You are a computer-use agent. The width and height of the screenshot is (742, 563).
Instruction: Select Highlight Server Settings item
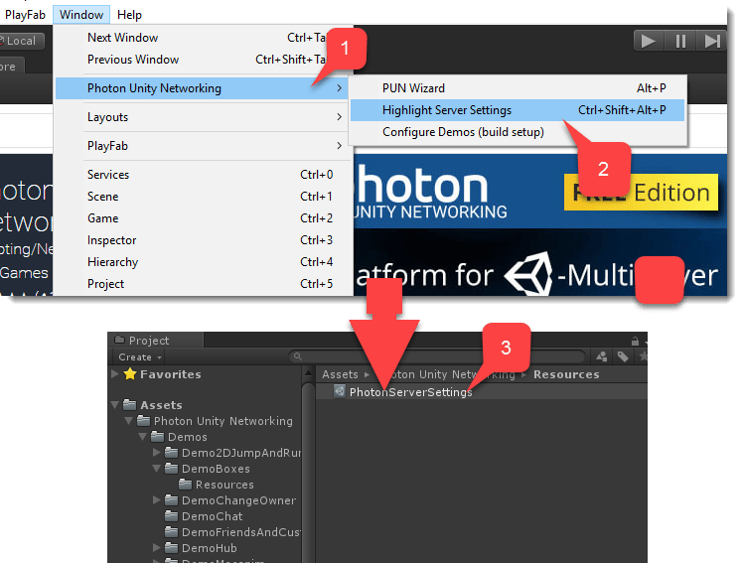coord(518,110)
